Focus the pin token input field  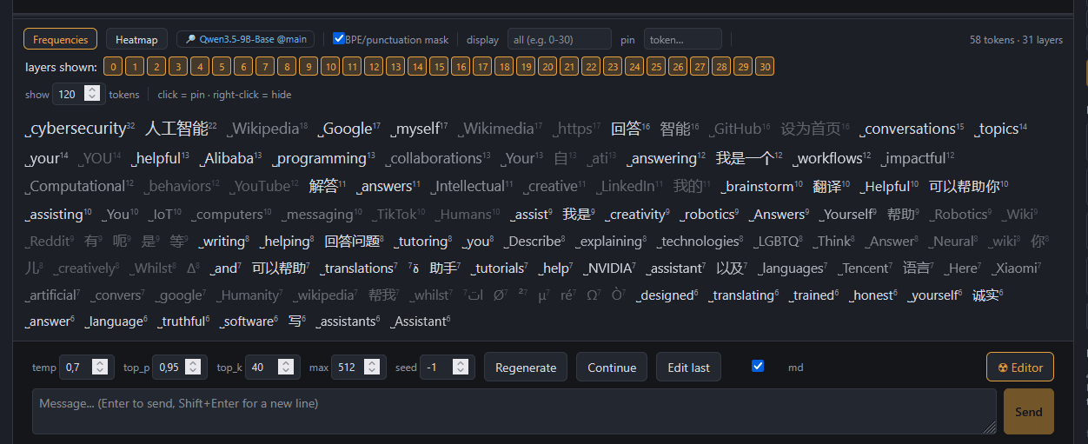(x=682, y=39)
